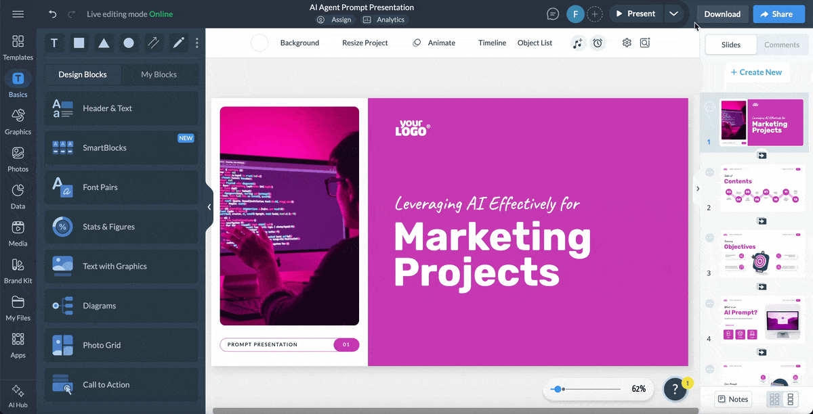Open Diagrams design block
The image size is (813, 414).
pyautogui.click(x=122, y=306)
